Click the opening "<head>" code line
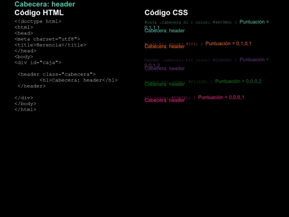 (24, 33)
